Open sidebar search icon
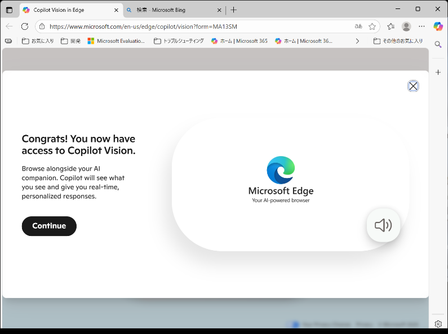The width and height of the screenshot is (448, 334). 438,44
